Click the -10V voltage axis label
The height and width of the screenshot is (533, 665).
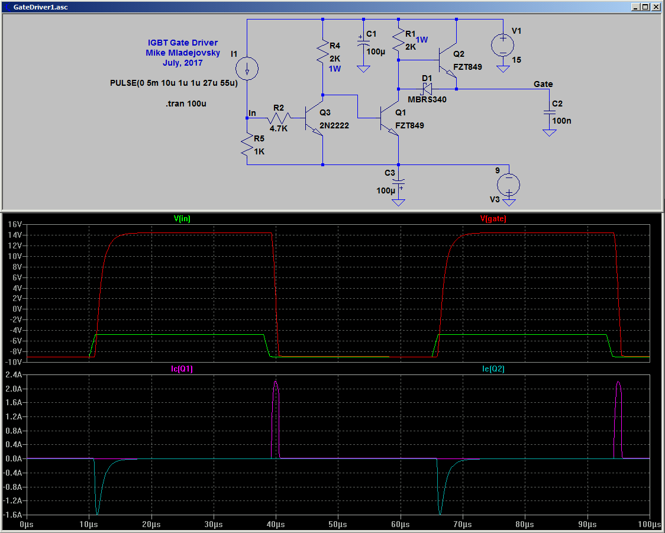click(x=14, y=362)
